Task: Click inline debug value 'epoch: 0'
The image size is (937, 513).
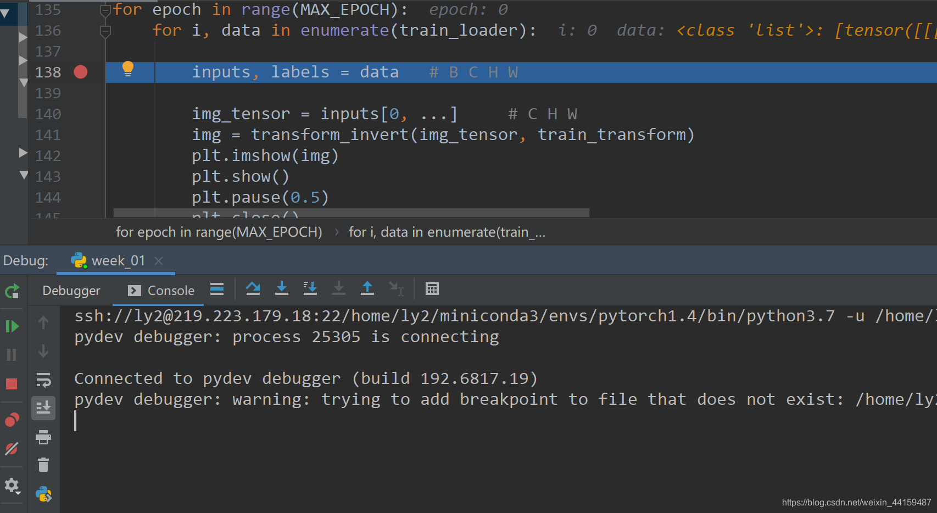Action: coord(468,10)
